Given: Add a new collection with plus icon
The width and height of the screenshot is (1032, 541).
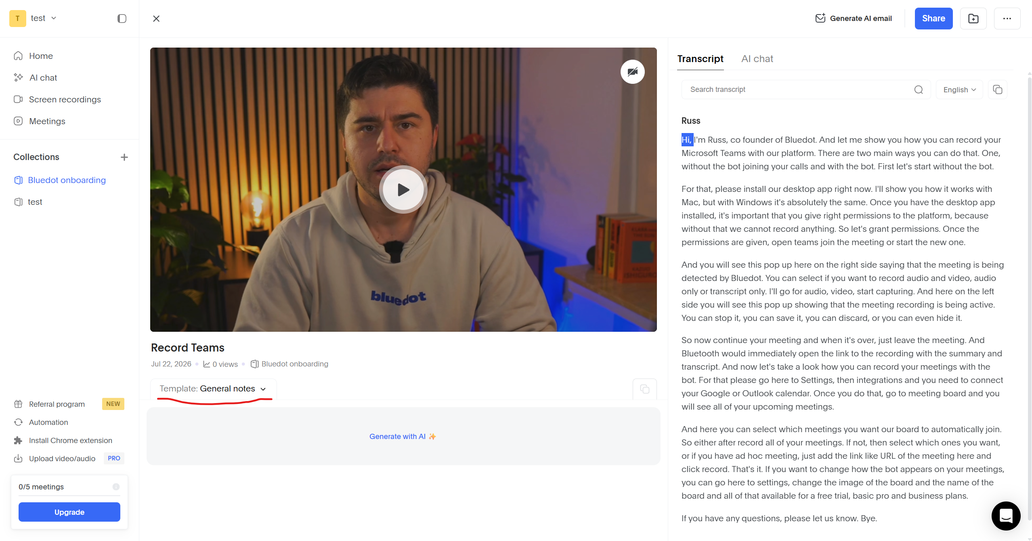Looking at the screenshot, I should pos(124,157).
